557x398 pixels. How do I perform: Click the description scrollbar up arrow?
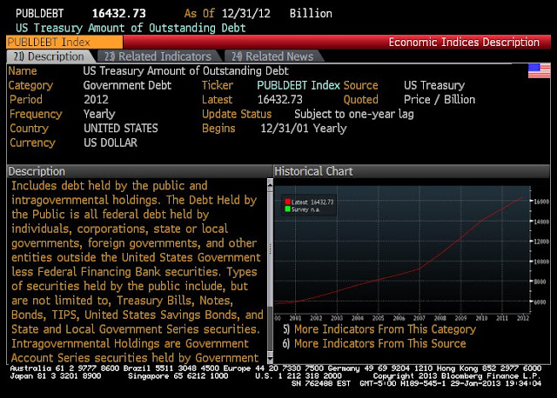(270, 183)
